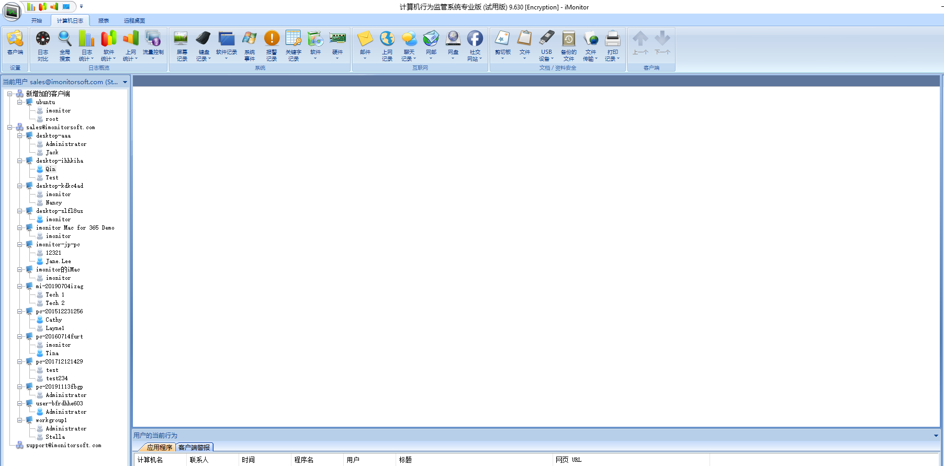View the 上网记录 browsing history
Screen dimensions: 944x466
387,46
